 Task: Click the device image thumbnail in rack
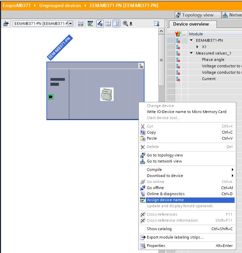click(x=107, y=94)
